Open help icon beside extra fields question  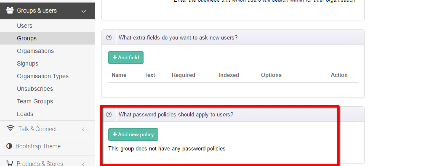coord(109,38)
